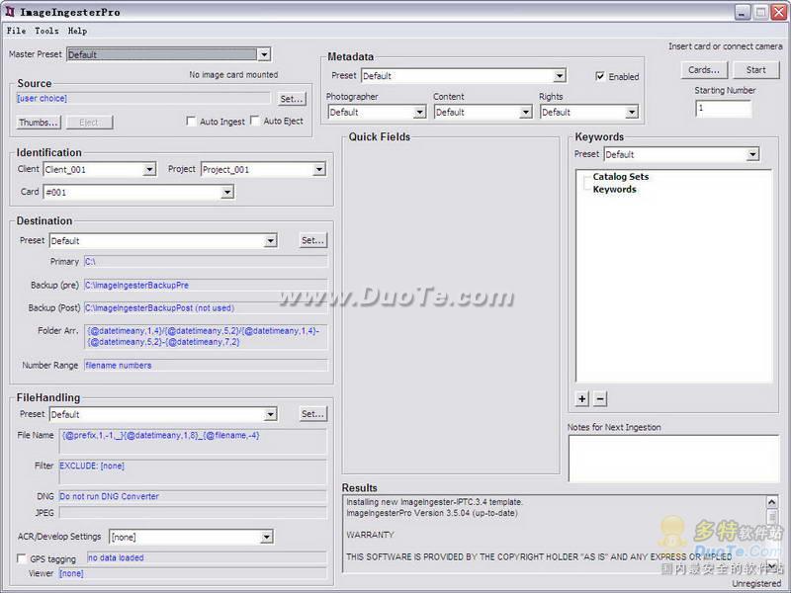791x593 pixels.
Task: Expand the Content dropdown
Action: click(526, 112)
